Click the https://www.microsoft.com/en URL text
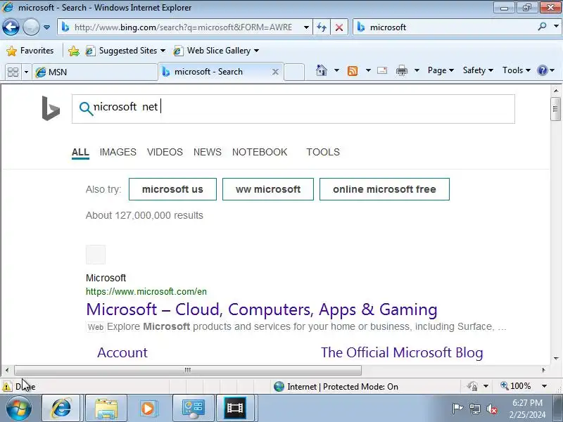Viewport: 563px width, 422px height. [x=146, y=291]
